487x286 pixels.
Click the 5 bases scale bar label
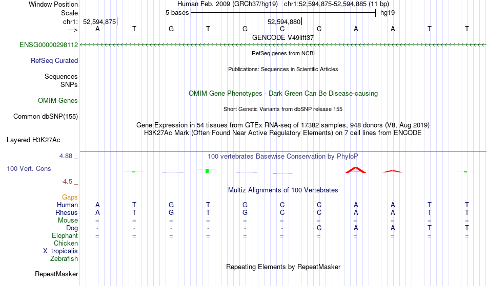pyautogui.click(x=177, y=13)
